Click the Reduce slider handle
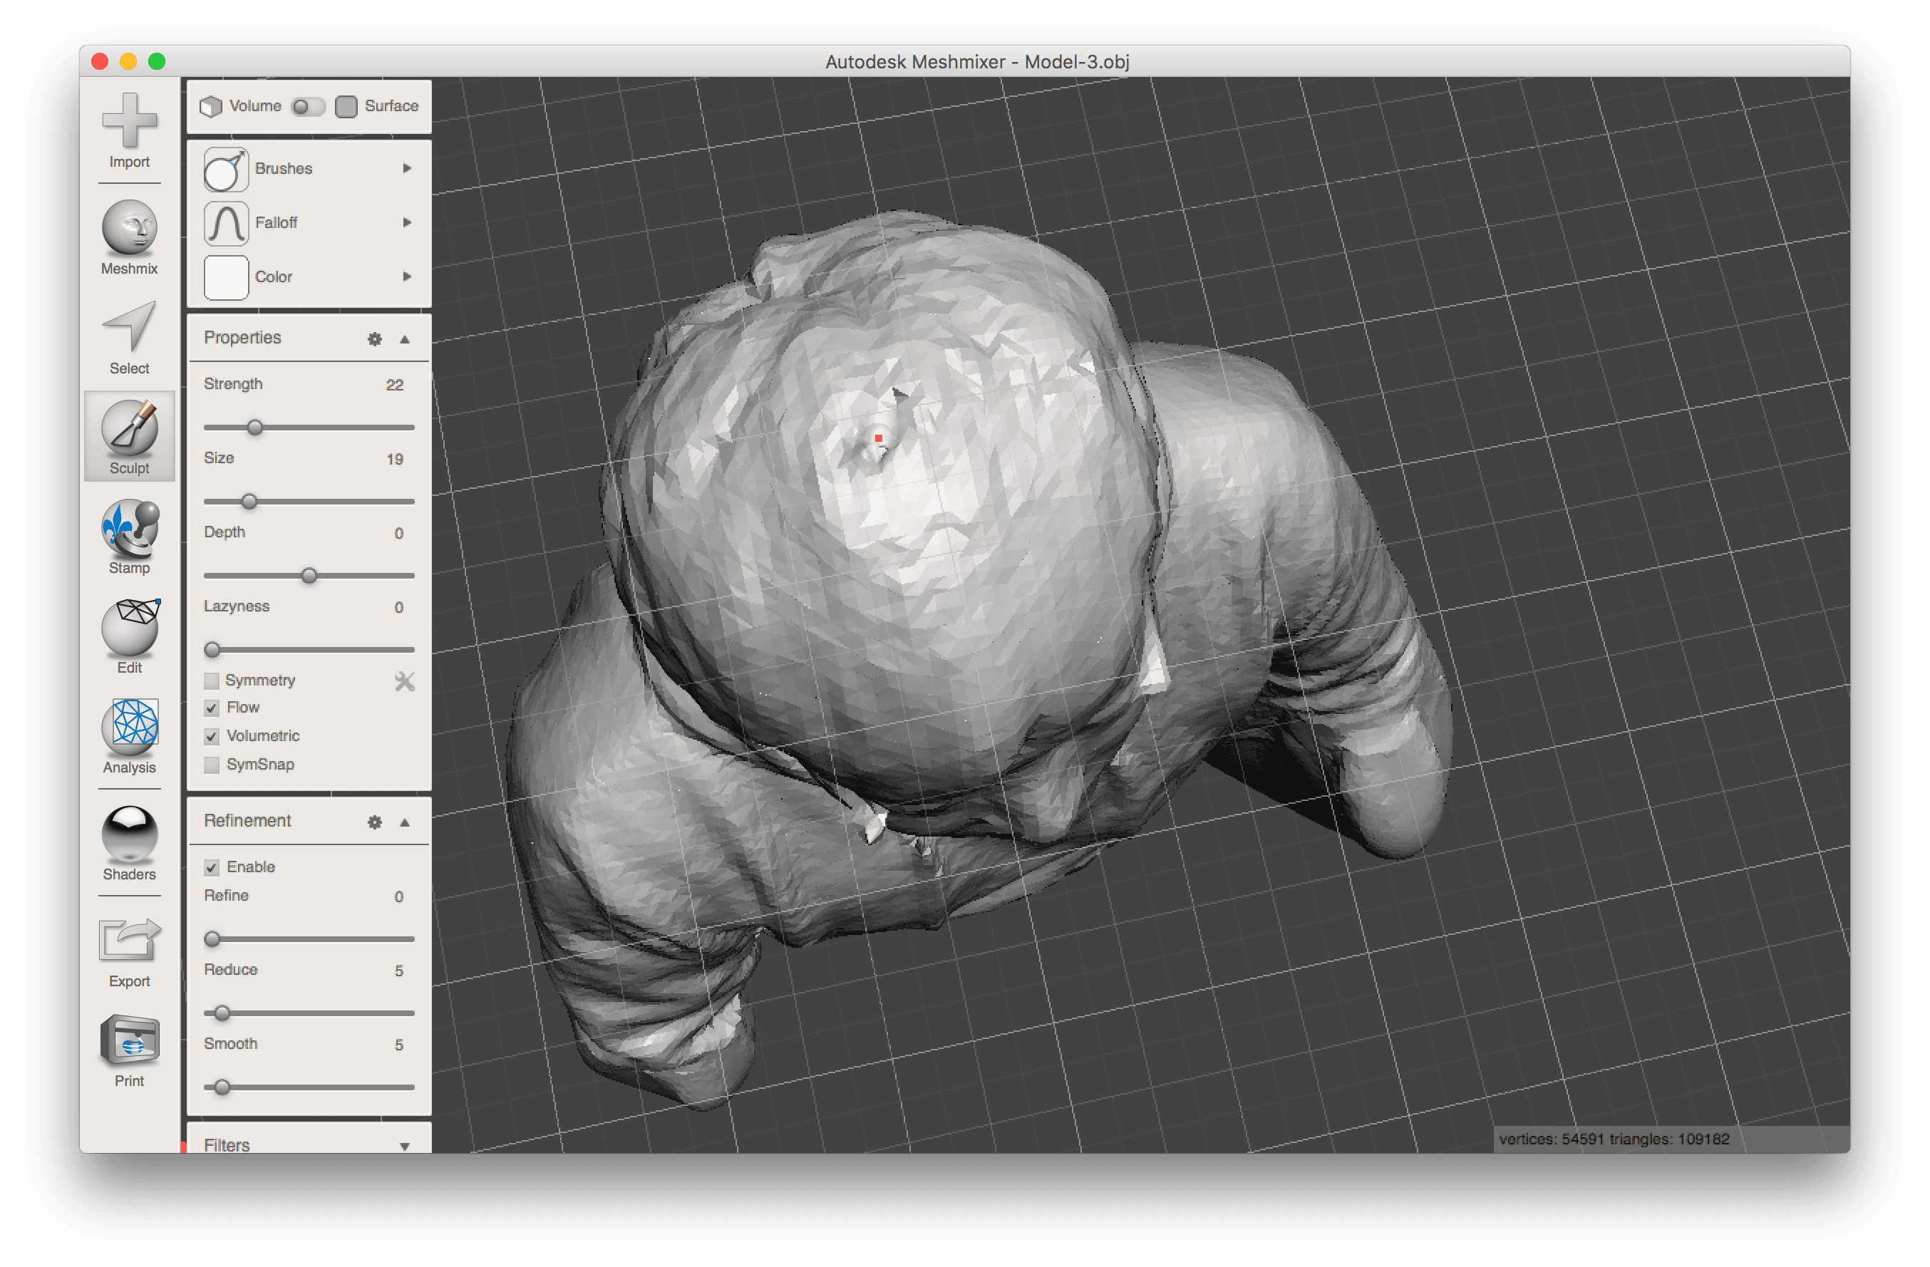 [222, 1013]
